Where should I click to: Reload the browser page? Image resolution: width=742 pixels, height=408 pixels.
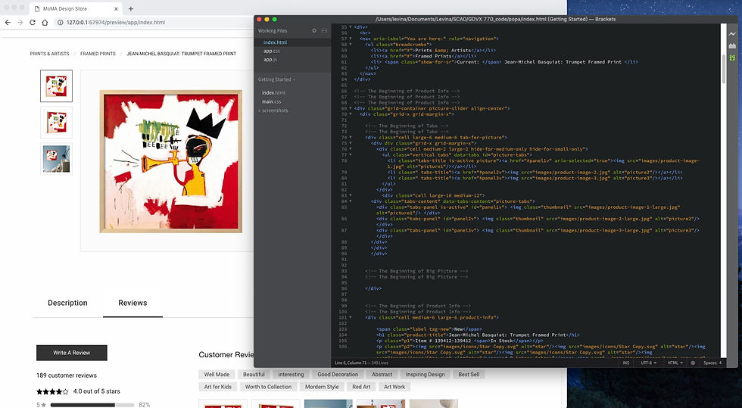point(32,22)
